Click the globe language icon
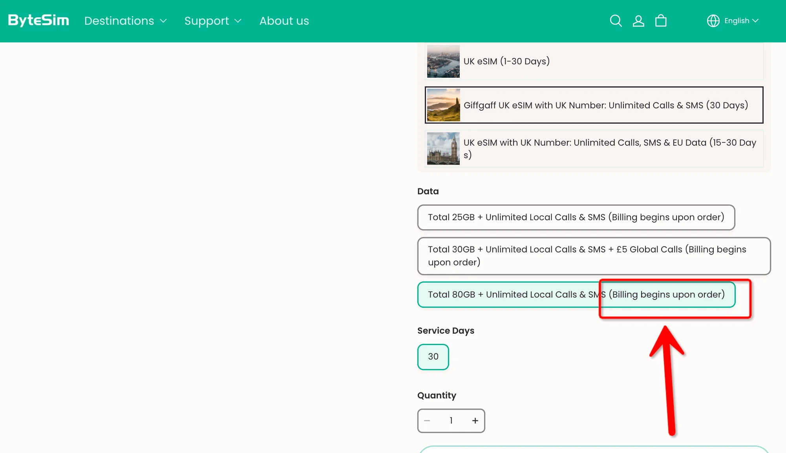This screenshot has height=453, width=786. point(713,21)
